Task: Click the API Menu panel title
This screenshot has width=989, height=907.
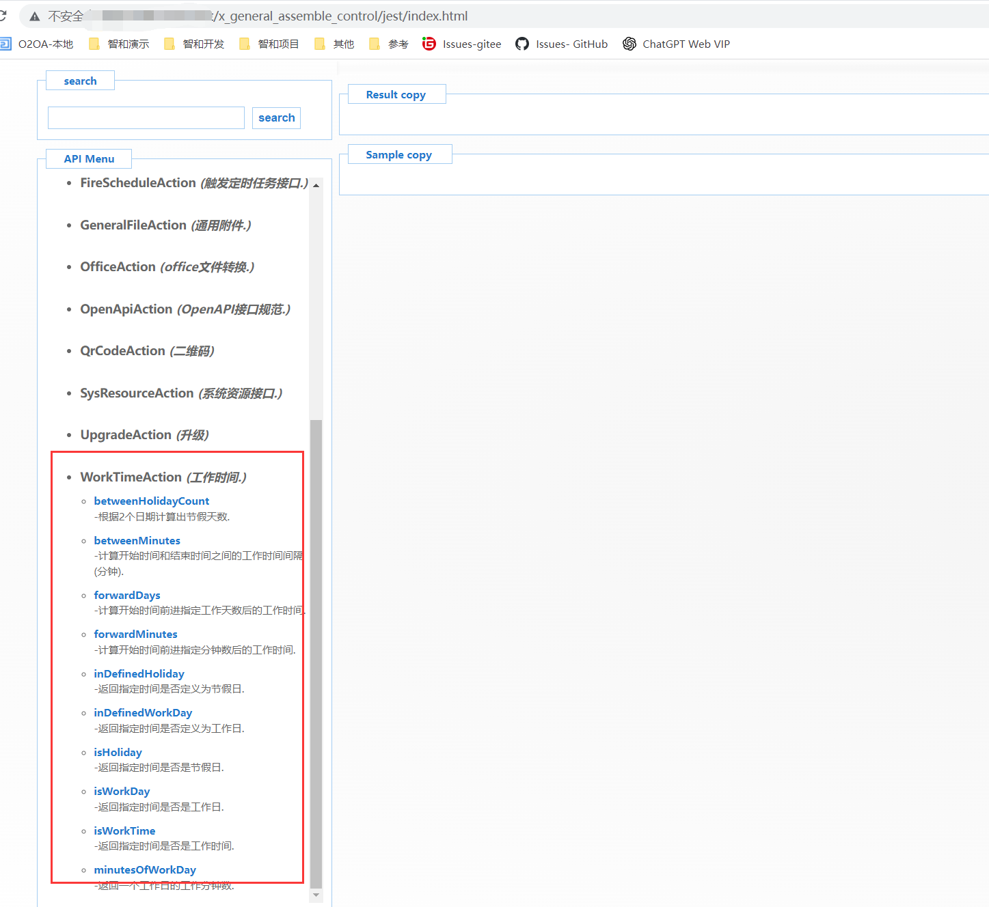Action: pos(90,159)
